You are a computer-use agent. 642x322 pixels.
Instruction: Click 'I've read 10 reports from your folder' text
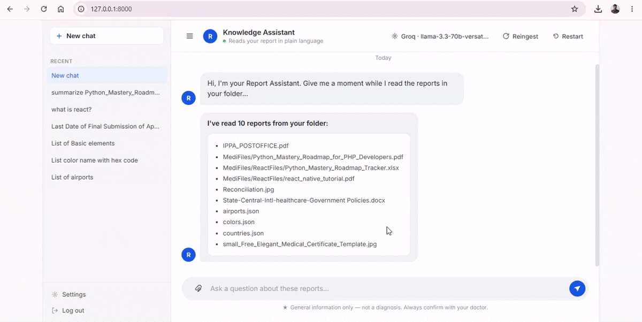coord(267,123)
